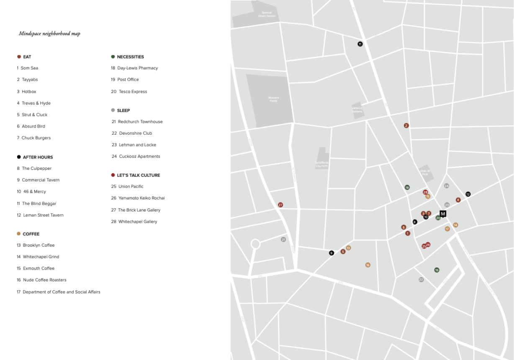Click map pin number 2 for Tayyabs
514x360 pixels.
pos(406,125)
